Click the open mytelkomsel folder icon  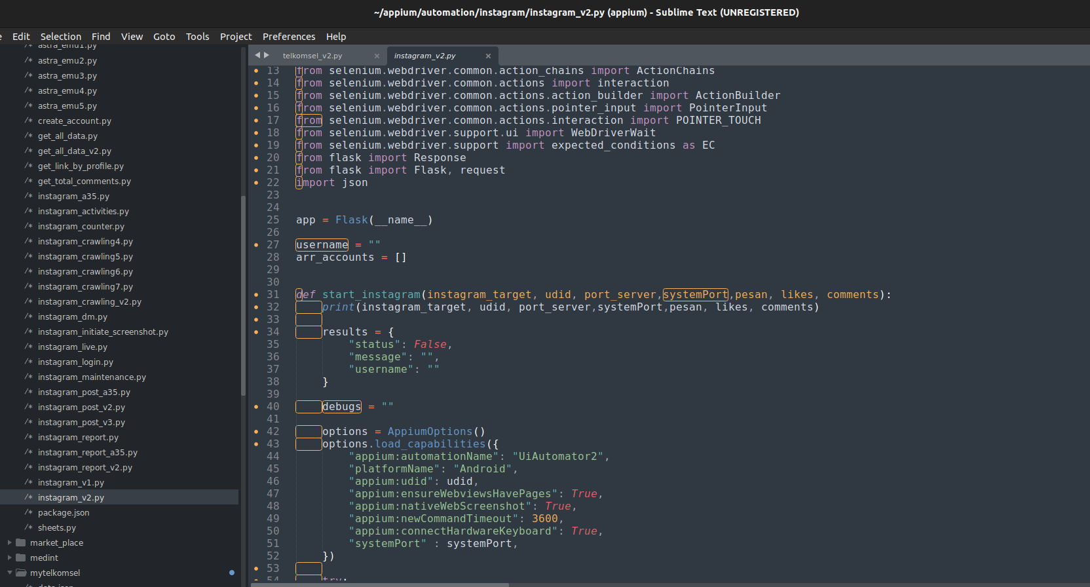tap(21, 573)
